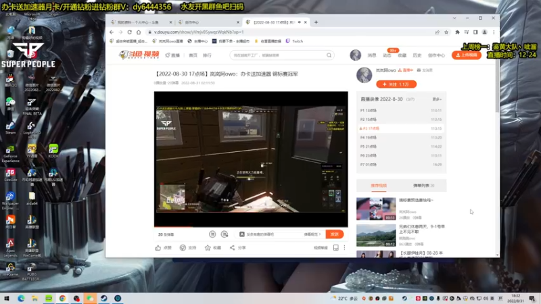Open recommended video thumbnail with 00:53 duration

pos(376,209)
